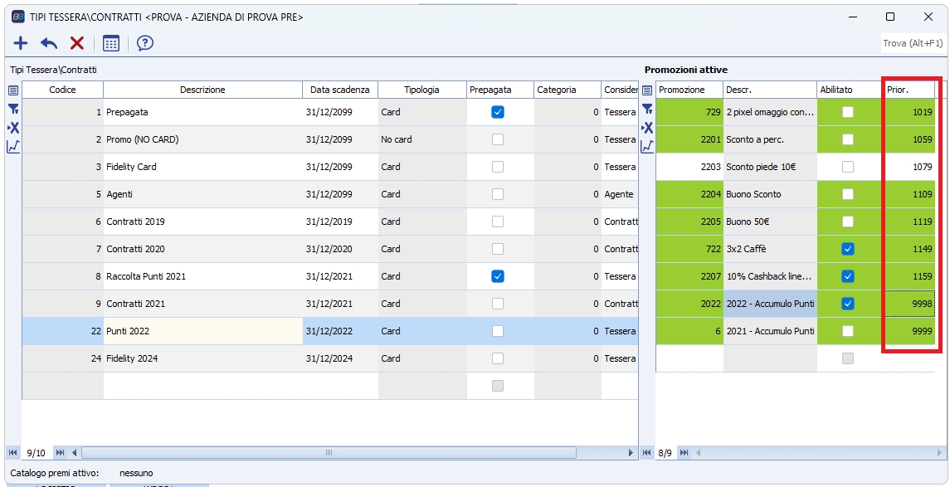The height and width of the screenshot is (487, 950).
Task: Sort by the Descrizione column header
Action: pos(202,90)
